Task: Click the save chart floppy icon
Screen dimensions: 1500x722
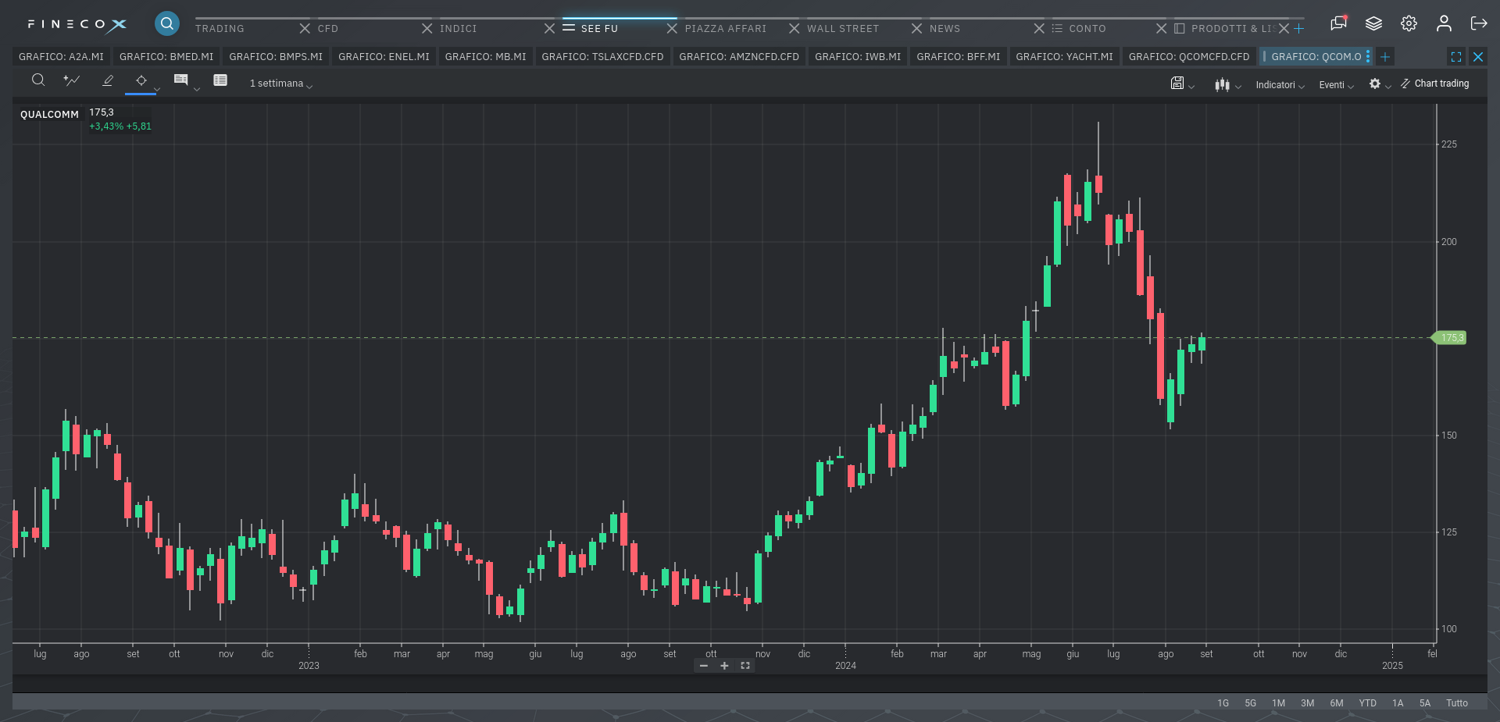Action: click(x=1177, y=83)
